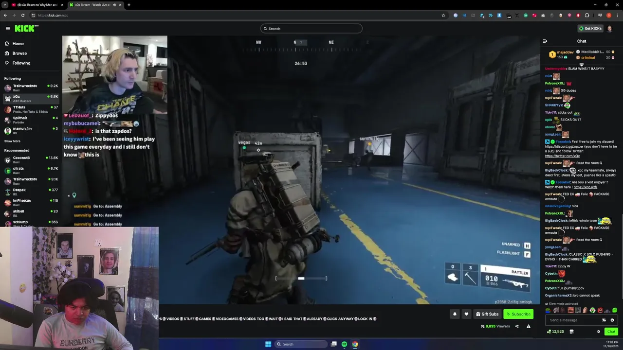Click the Windows taskbar Search box
The width and height of the screenshot is (623, 350).
(300, 344)
